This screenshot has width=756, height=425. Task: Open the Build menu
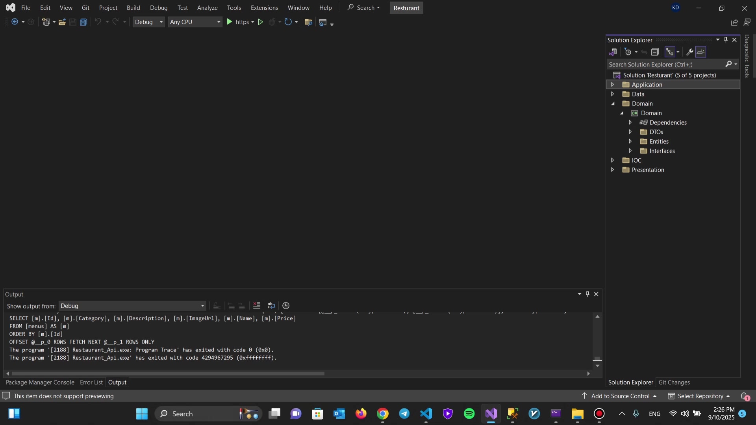(x=133, y=8)
